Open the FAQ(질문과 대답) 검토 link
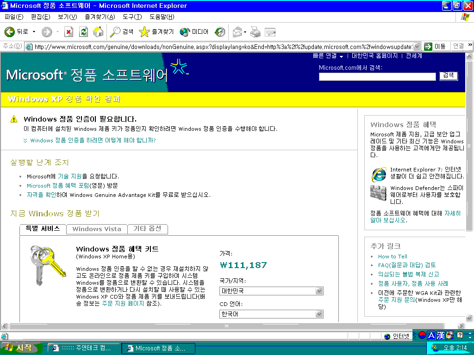Viewport: 474px width, 355px height. [407, 265]
